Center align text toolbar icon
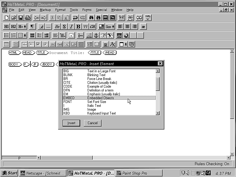Viewport: 236px width, 177px height. (127, 27)
